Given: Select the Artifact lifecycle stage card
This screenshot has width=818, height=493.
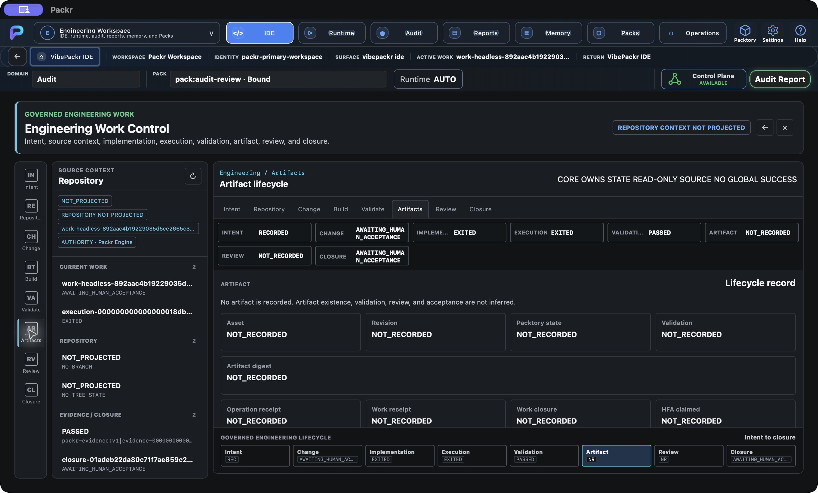Looking at the screenshot, I should tap(616, 455).
